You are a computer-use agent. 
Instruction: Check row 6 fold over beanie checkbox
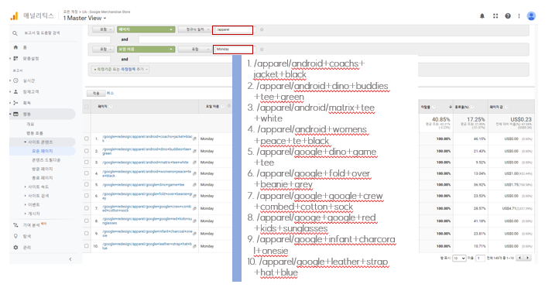(87, 196)
